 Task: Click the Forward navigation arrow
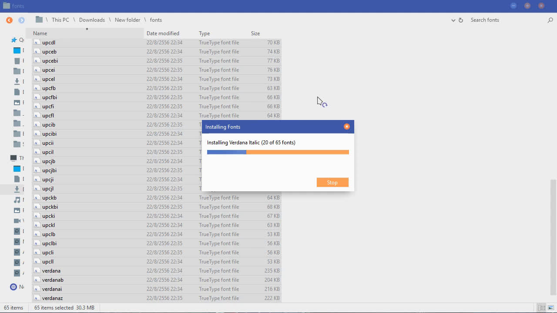[x=21, y=20]
